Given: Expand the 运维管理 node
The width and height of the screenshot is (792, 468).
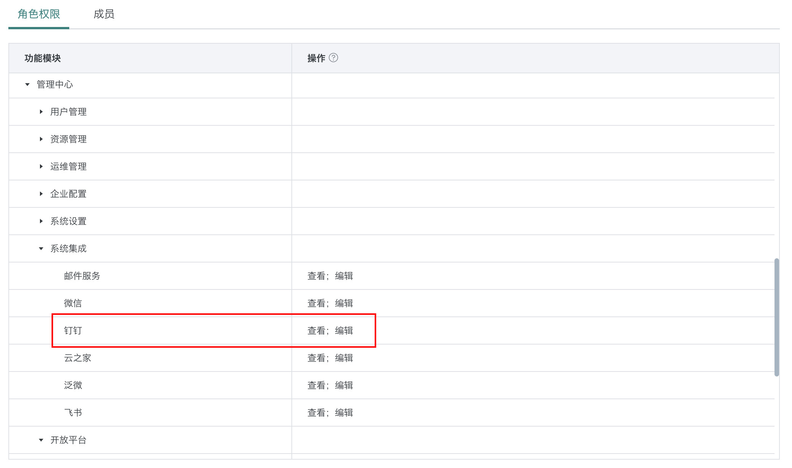Looking at the screenshot, I should click(x=41, y=166).
